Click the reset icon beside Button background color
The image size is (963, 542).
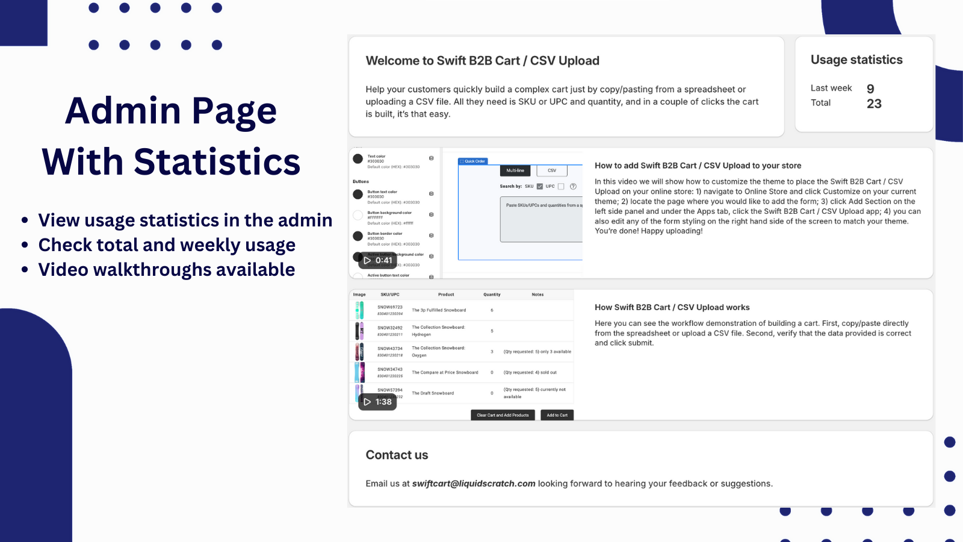(x=432, y=215)
